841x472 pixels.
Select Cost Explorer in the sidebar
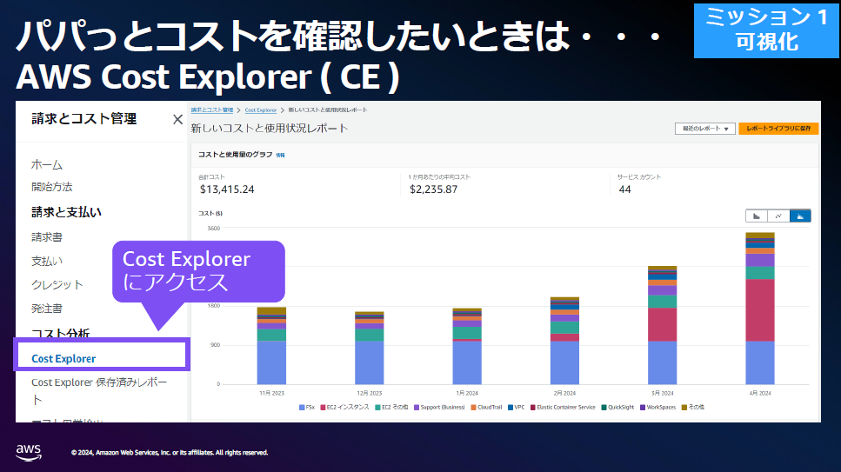[63, 359]
